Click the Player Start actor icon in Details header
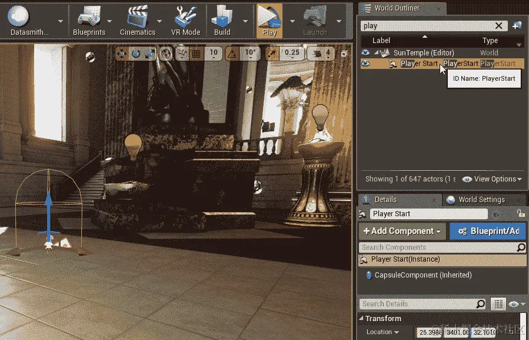Screen dimensions: 529x340 point(362,214)
